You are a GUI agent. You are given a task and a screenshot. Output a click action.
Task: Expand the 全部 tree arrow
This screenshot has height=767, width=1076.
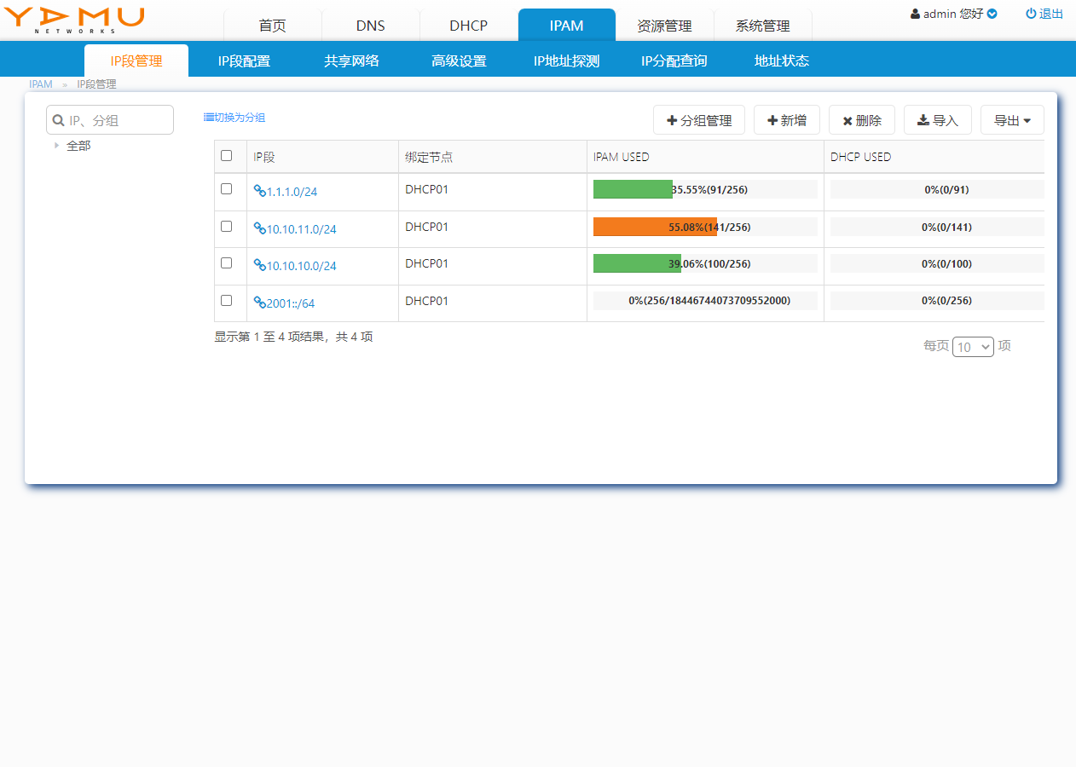pos(57,146)
